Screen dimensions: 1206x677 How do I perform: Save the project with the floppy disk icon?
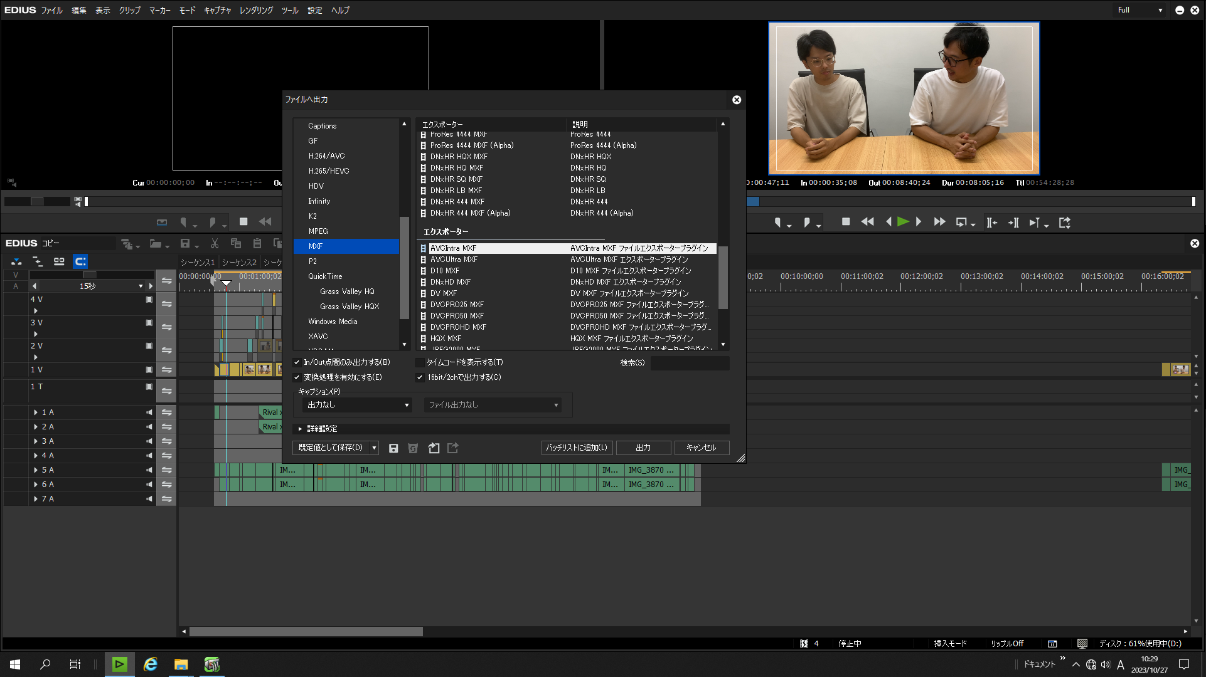coord(185,243)
